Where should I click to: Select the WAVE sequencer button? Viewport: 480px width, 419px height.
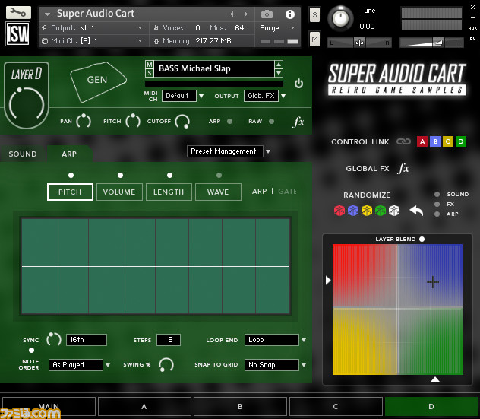(218, 192)
